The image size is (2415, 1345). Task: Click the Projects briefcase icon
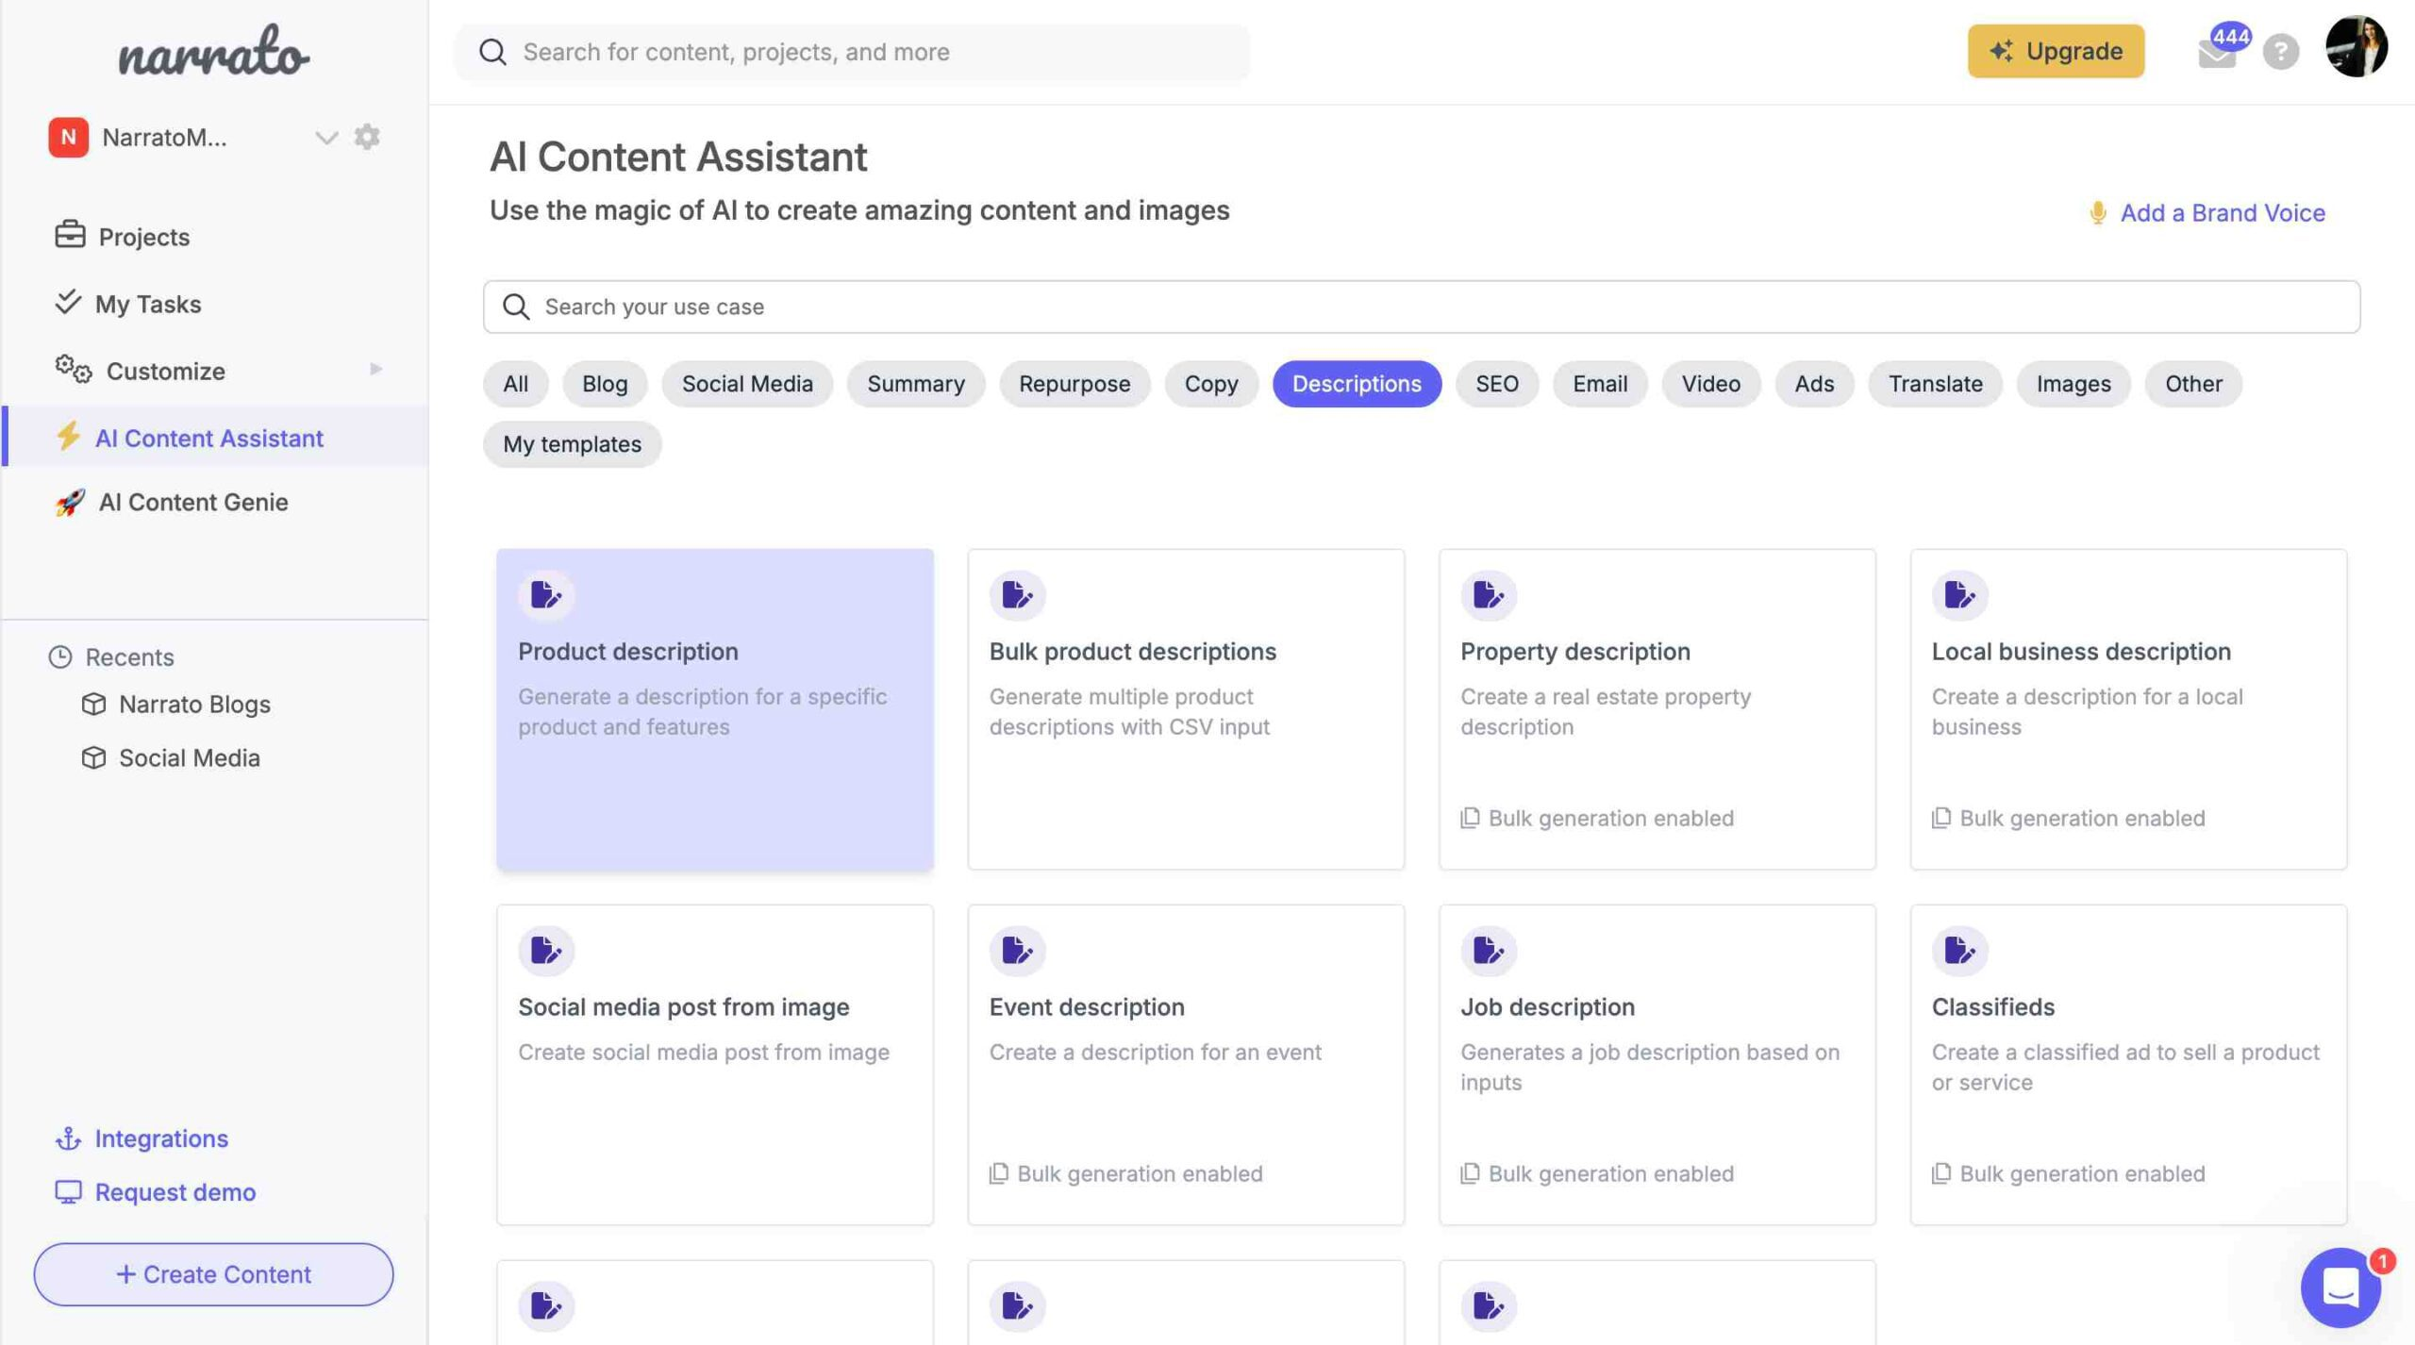[x=68, y=235]
